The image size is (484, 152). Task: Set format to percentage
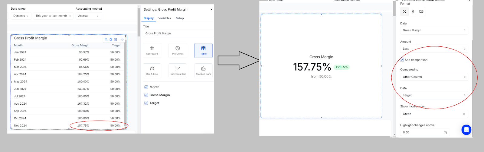(x=404, y=11)
